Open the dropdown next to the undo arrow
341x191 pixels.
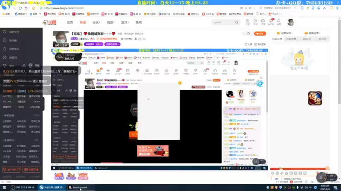coord(29,8)
